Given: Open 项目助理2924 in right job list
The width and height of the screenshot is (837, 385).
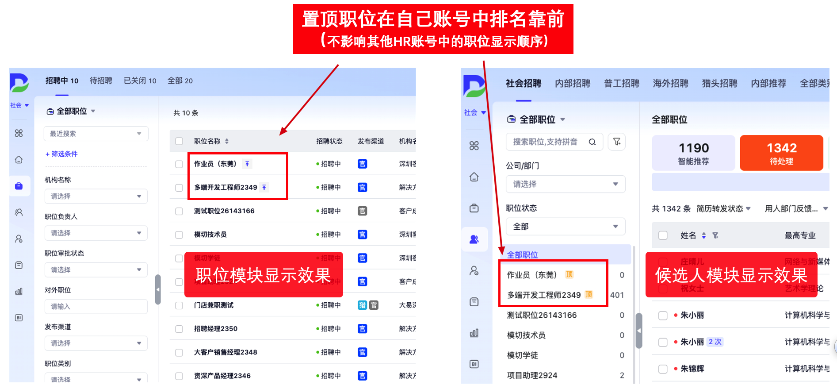Looking at the screenshot, I should click(x=532, y=375).
